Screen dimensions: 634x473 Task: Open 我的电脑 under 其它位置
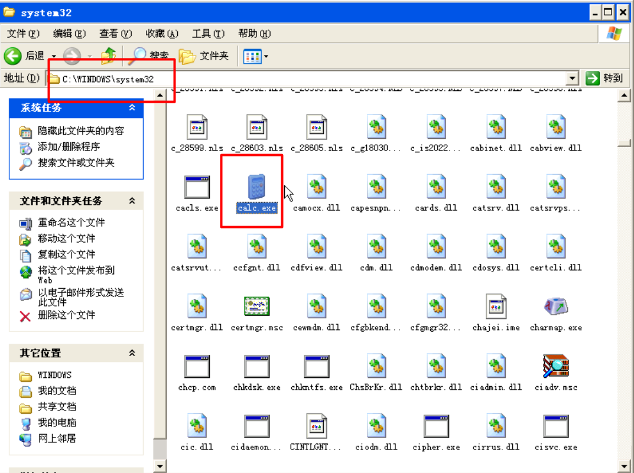click(57, 422)
